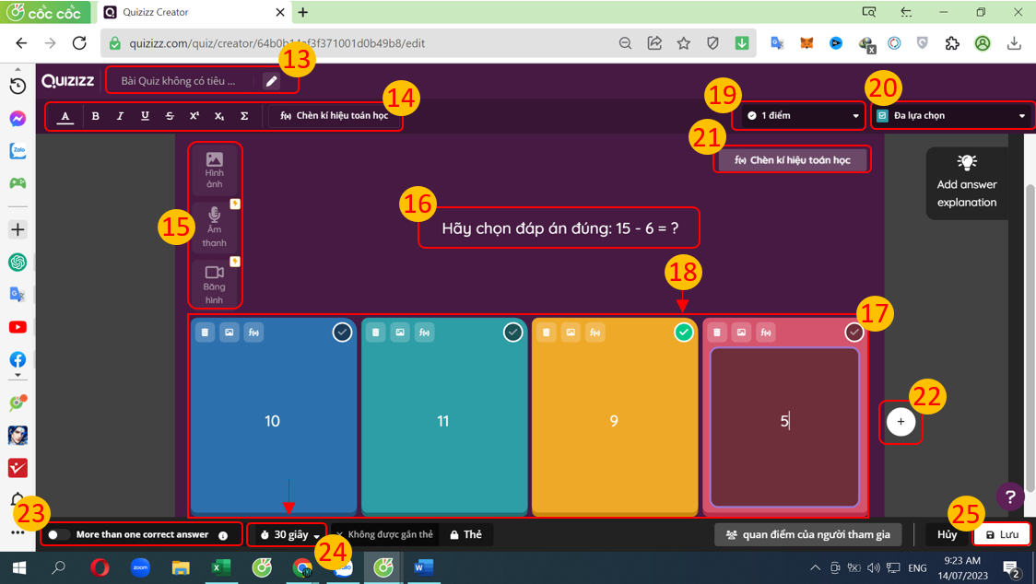1036x584 pixels.
Task: Mark answer 10 as correct
Action: point(342,332)
